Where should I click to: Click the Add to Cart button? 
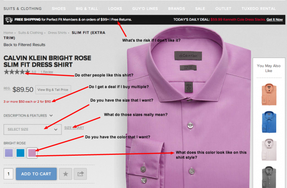click(x=36, y=174)
